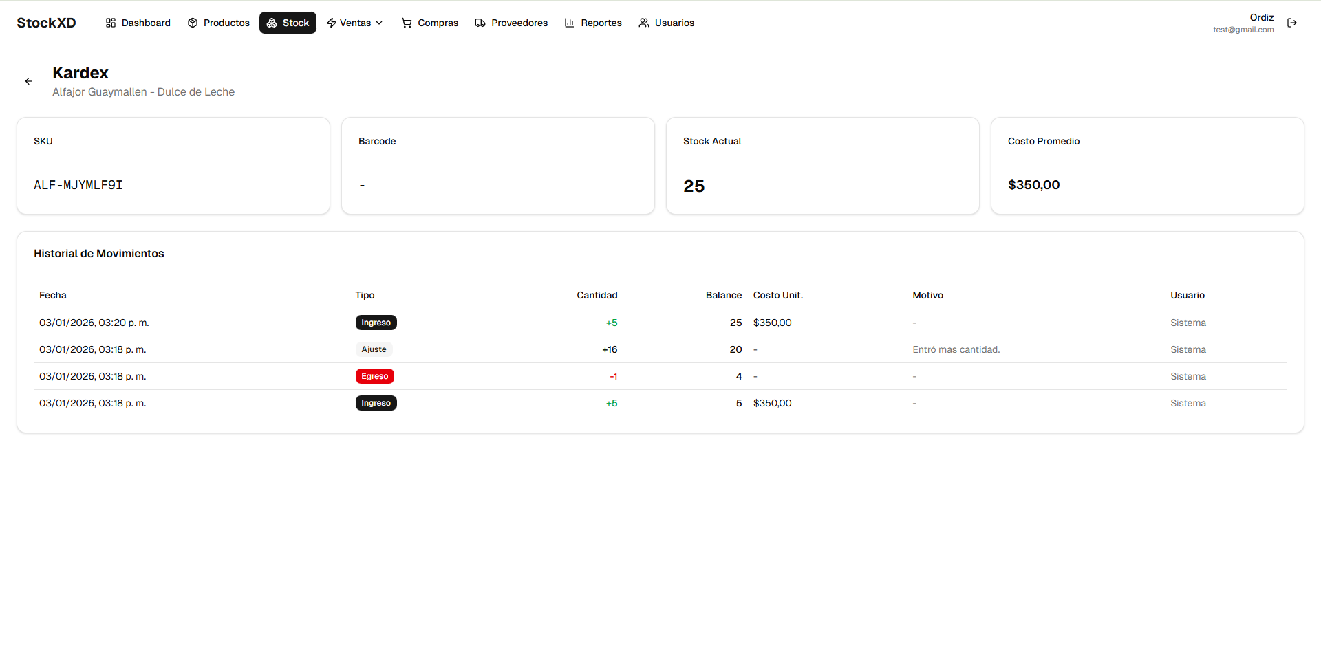Open the Ventas menu
This screenshot has height=654, width=1321.
355,23
